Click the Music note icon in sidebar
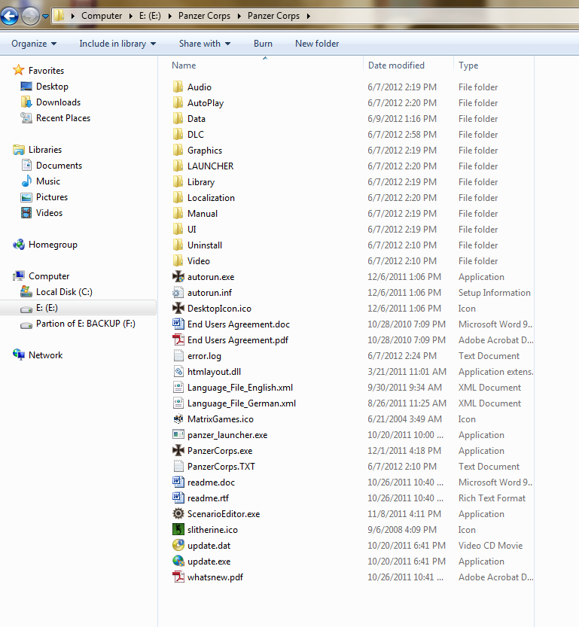The image size is (579, 627). click(26, 181)
